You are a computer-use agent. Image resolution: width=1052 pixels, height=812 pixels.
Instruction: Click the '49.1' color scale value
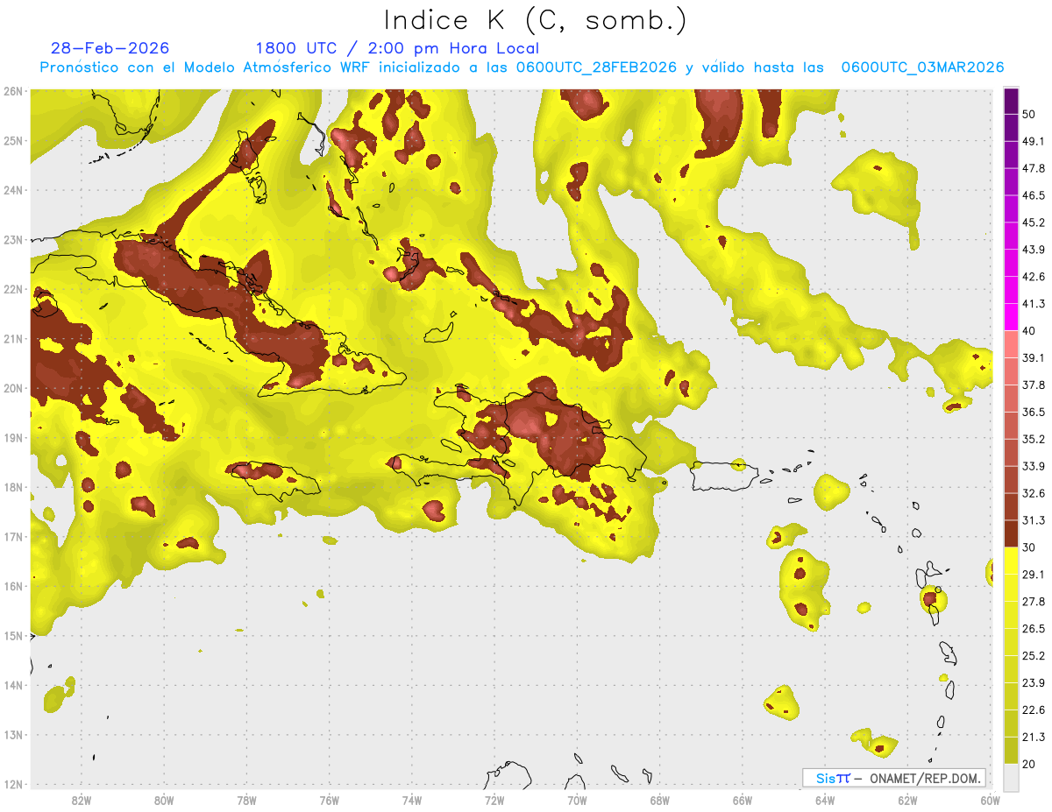click(1033, 141)
